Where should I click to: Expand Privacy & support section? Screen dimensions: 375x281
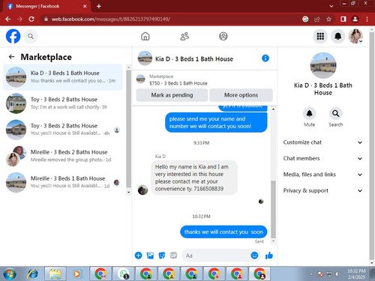[x=322, y=190]
